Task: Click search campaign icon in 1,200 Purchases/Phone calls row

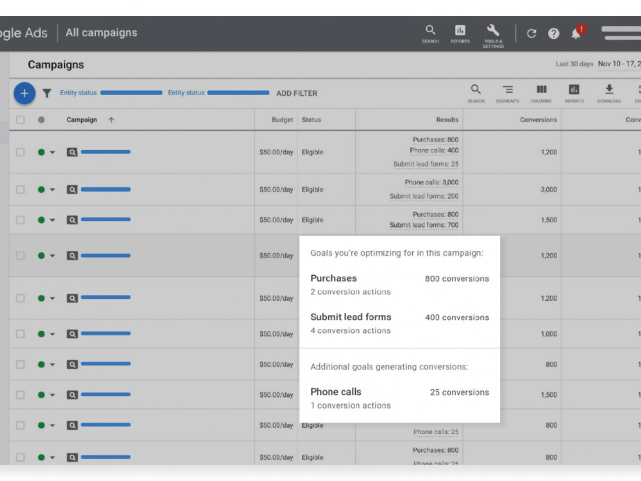Action: point(72,152)
